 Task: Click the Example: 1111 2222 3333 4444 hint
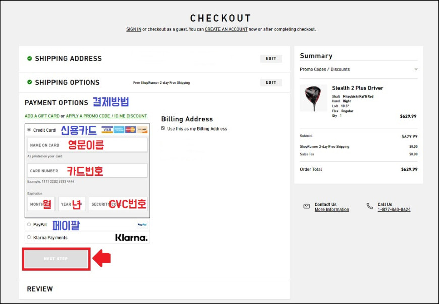(50, 182)
